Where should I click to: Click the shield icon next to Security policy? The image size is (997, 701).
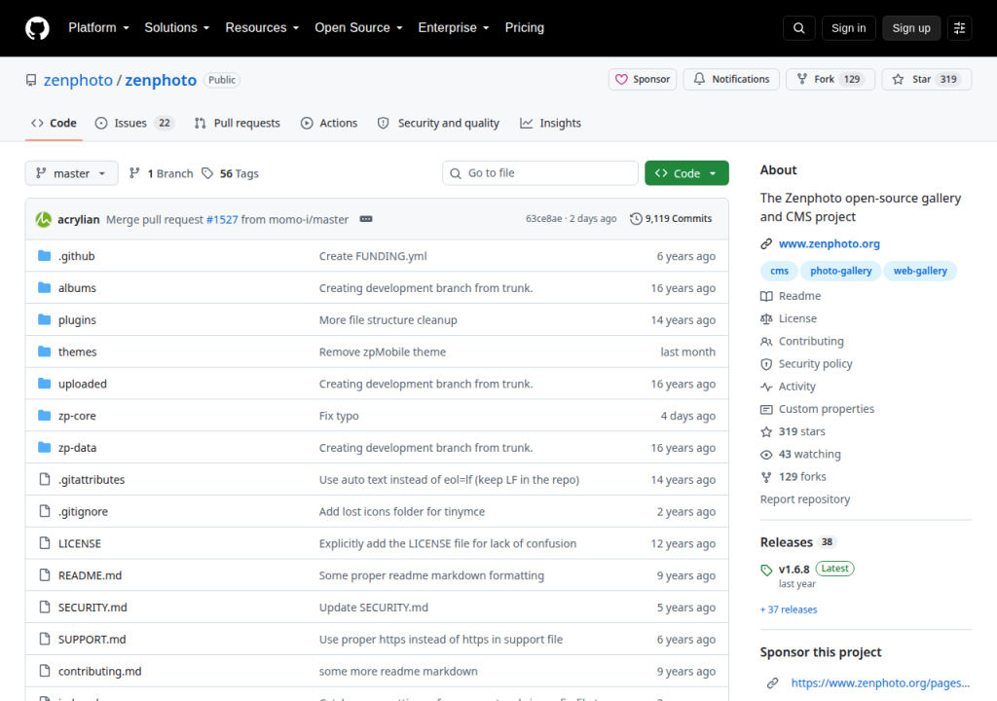766,364
